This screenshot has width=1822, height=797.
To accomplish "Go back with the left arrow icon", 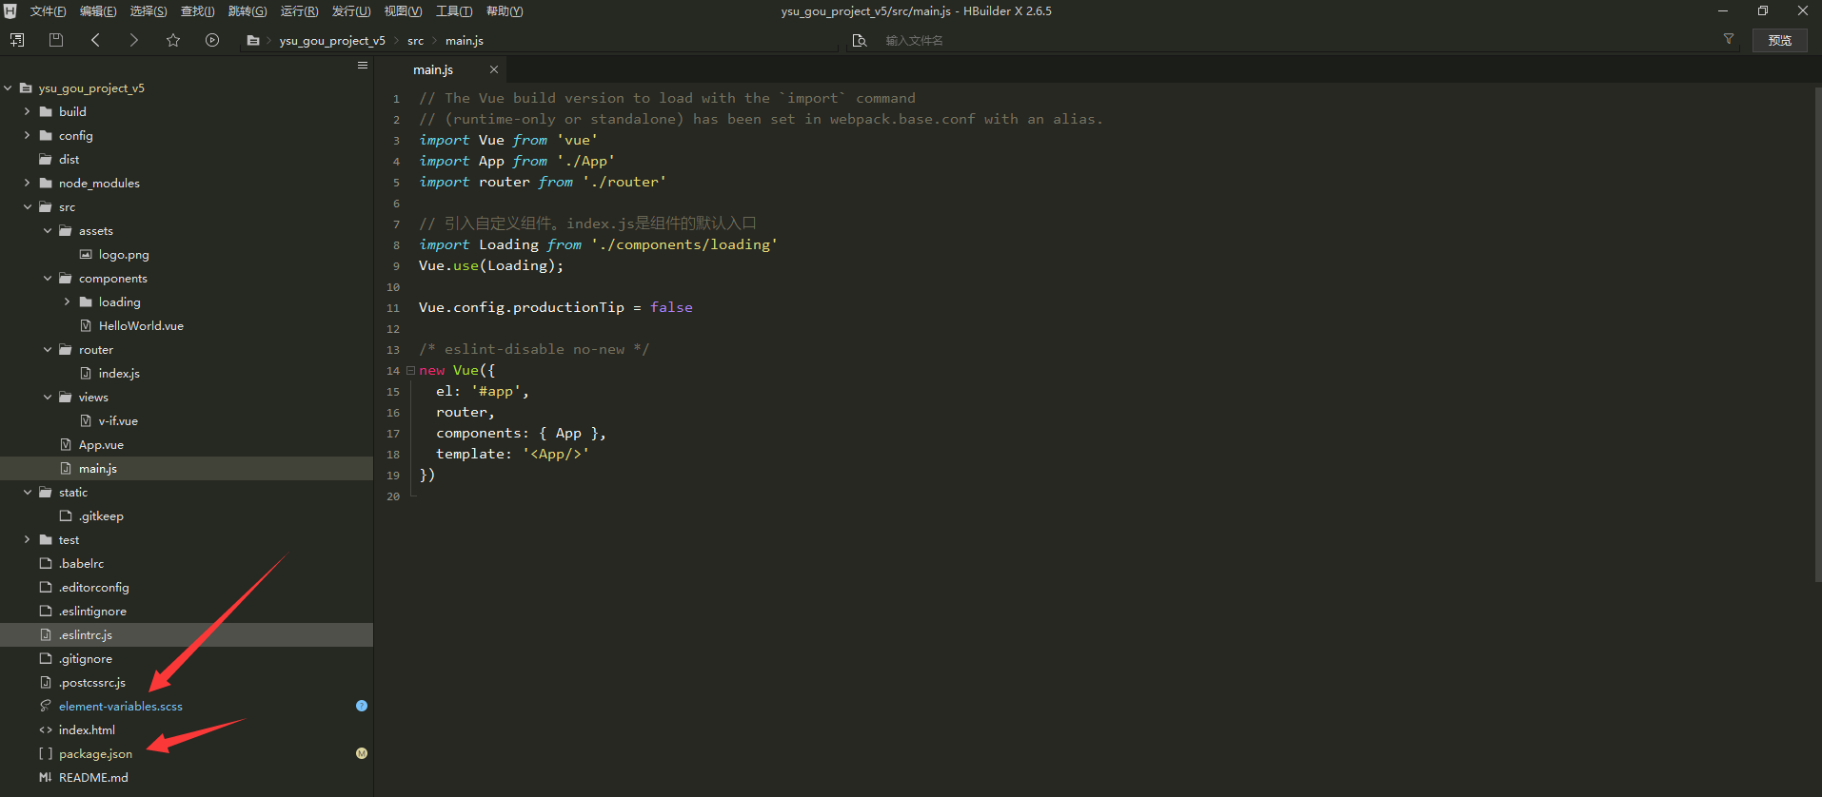I will tap(95, 40).
